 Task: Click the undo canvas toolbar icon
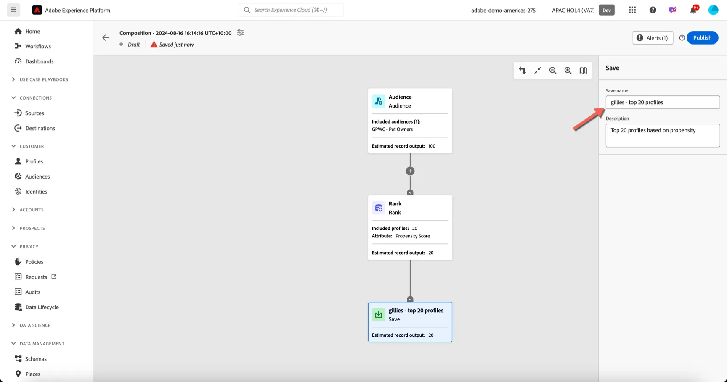(522, 71)
